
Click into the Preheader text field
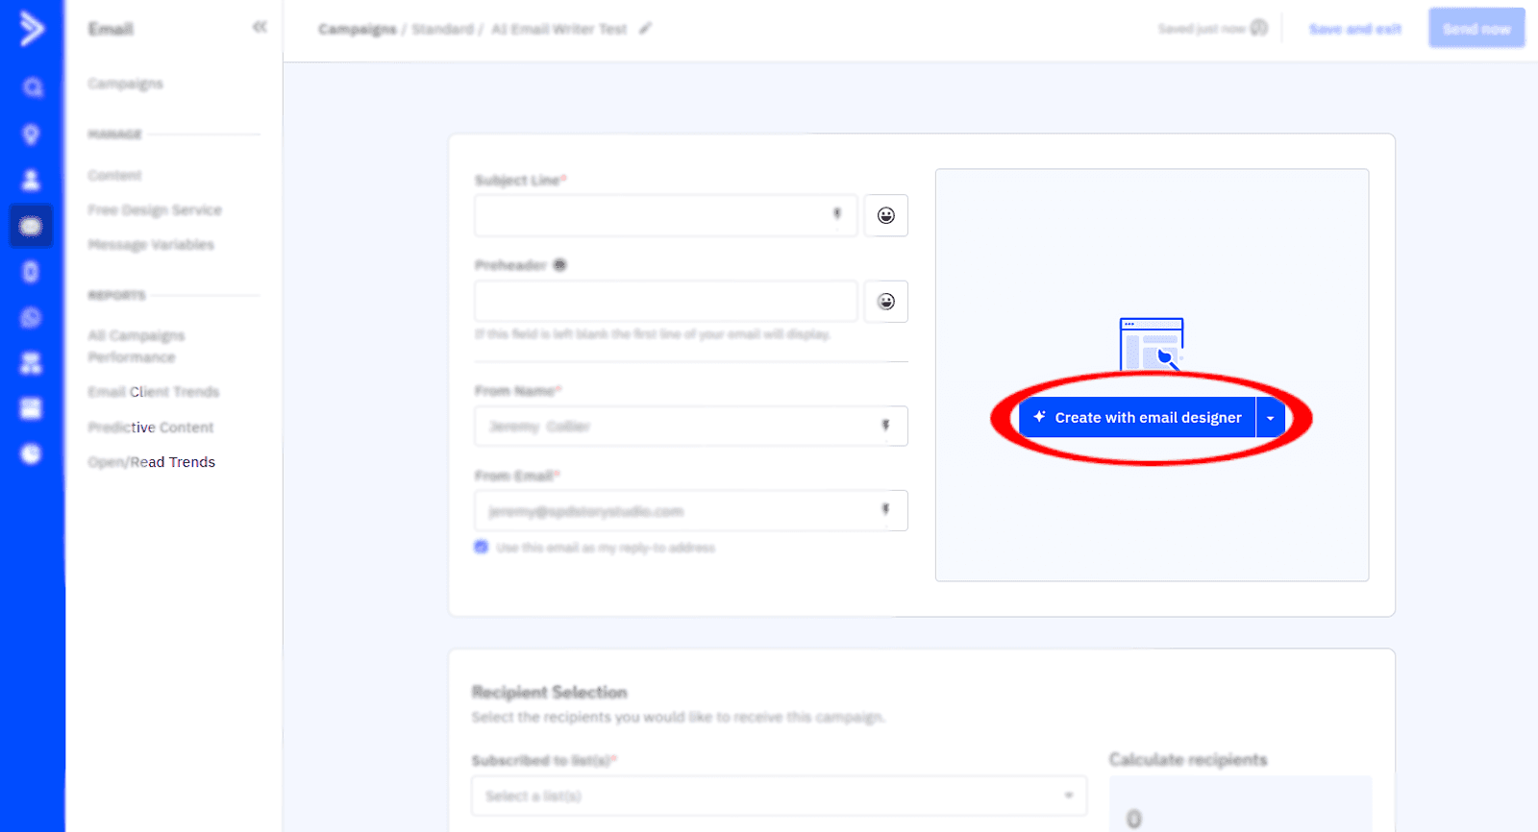665,302
